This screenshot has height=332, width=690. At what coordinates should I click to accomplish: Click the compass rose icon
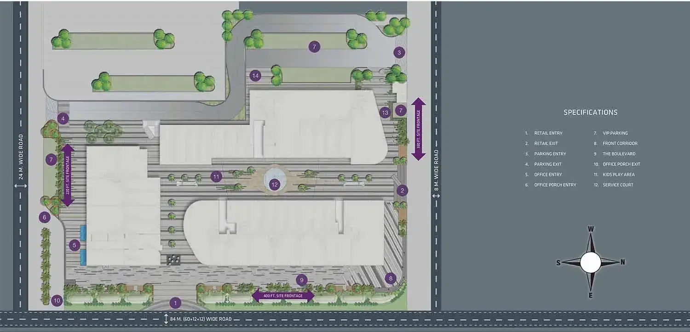(590, 263)
